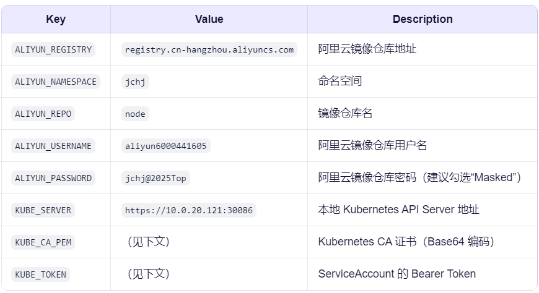Select the ALIYUN_USERNAME key label
The image size is (539, 293).
(53, 146)
